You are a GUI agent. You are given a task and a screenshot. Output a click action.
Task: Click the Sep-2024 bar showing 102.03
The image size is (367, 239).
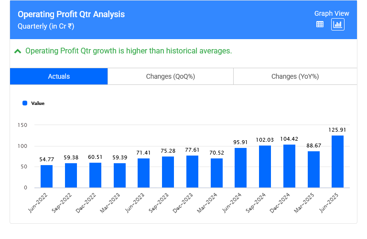click(265, 166)
